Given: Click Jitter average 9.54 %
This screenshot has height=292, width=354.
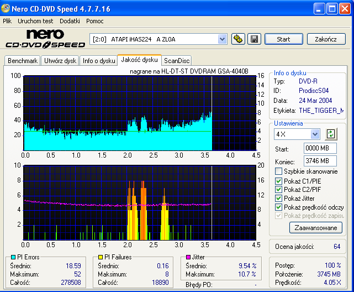Looking at the screenshot, I should [x=247, y=266].
